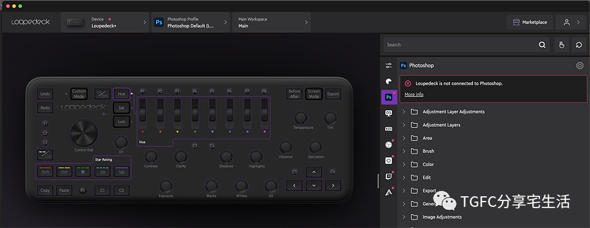Select the Vibrance knob

[286, 147]
